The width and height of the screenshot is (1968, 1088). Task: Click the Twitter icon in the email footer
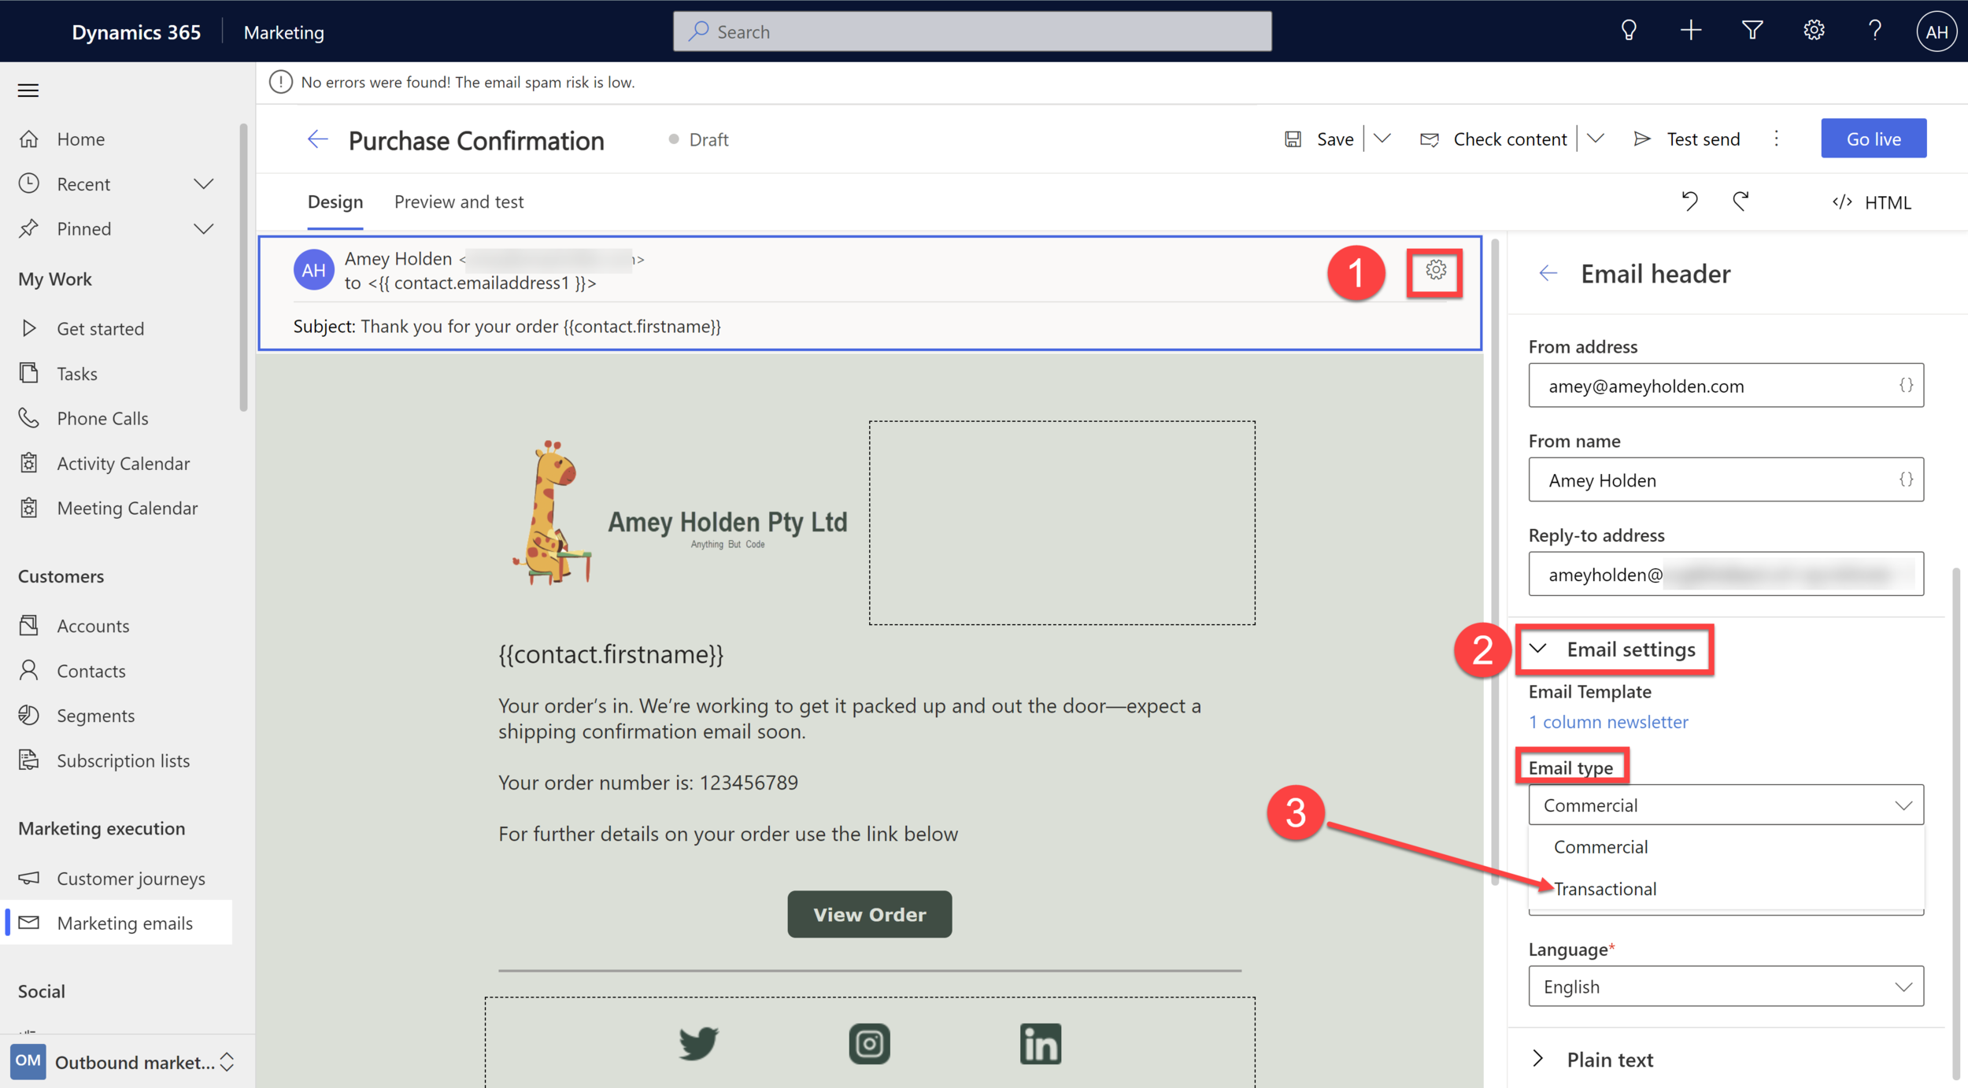(x=698, y=1043)
